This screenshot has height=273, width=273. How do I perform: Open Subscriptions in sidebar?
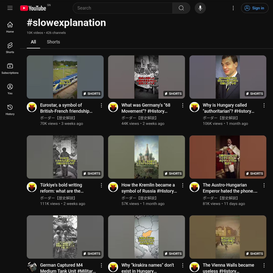10,69
